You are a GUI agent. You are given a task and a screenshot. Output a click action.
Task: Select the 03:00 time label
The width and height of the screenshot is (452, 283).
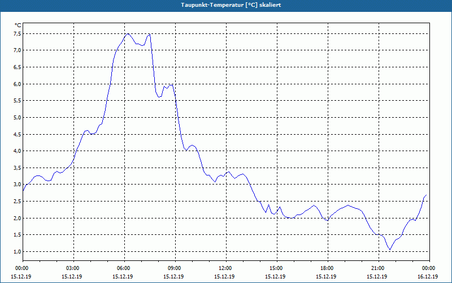[72, 268]
